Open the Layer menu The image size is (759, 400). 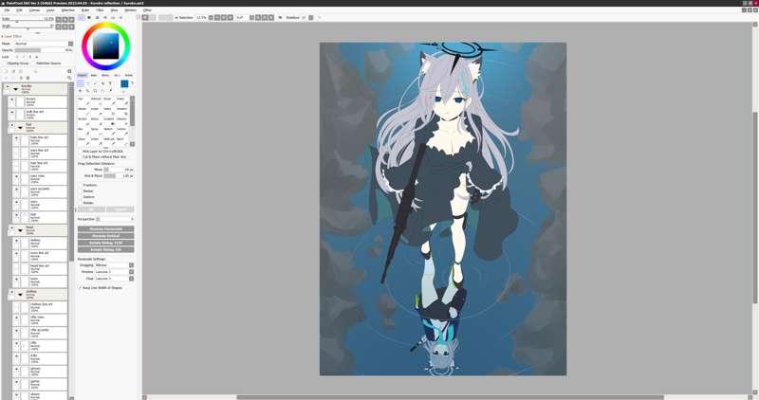pos(50,9)
